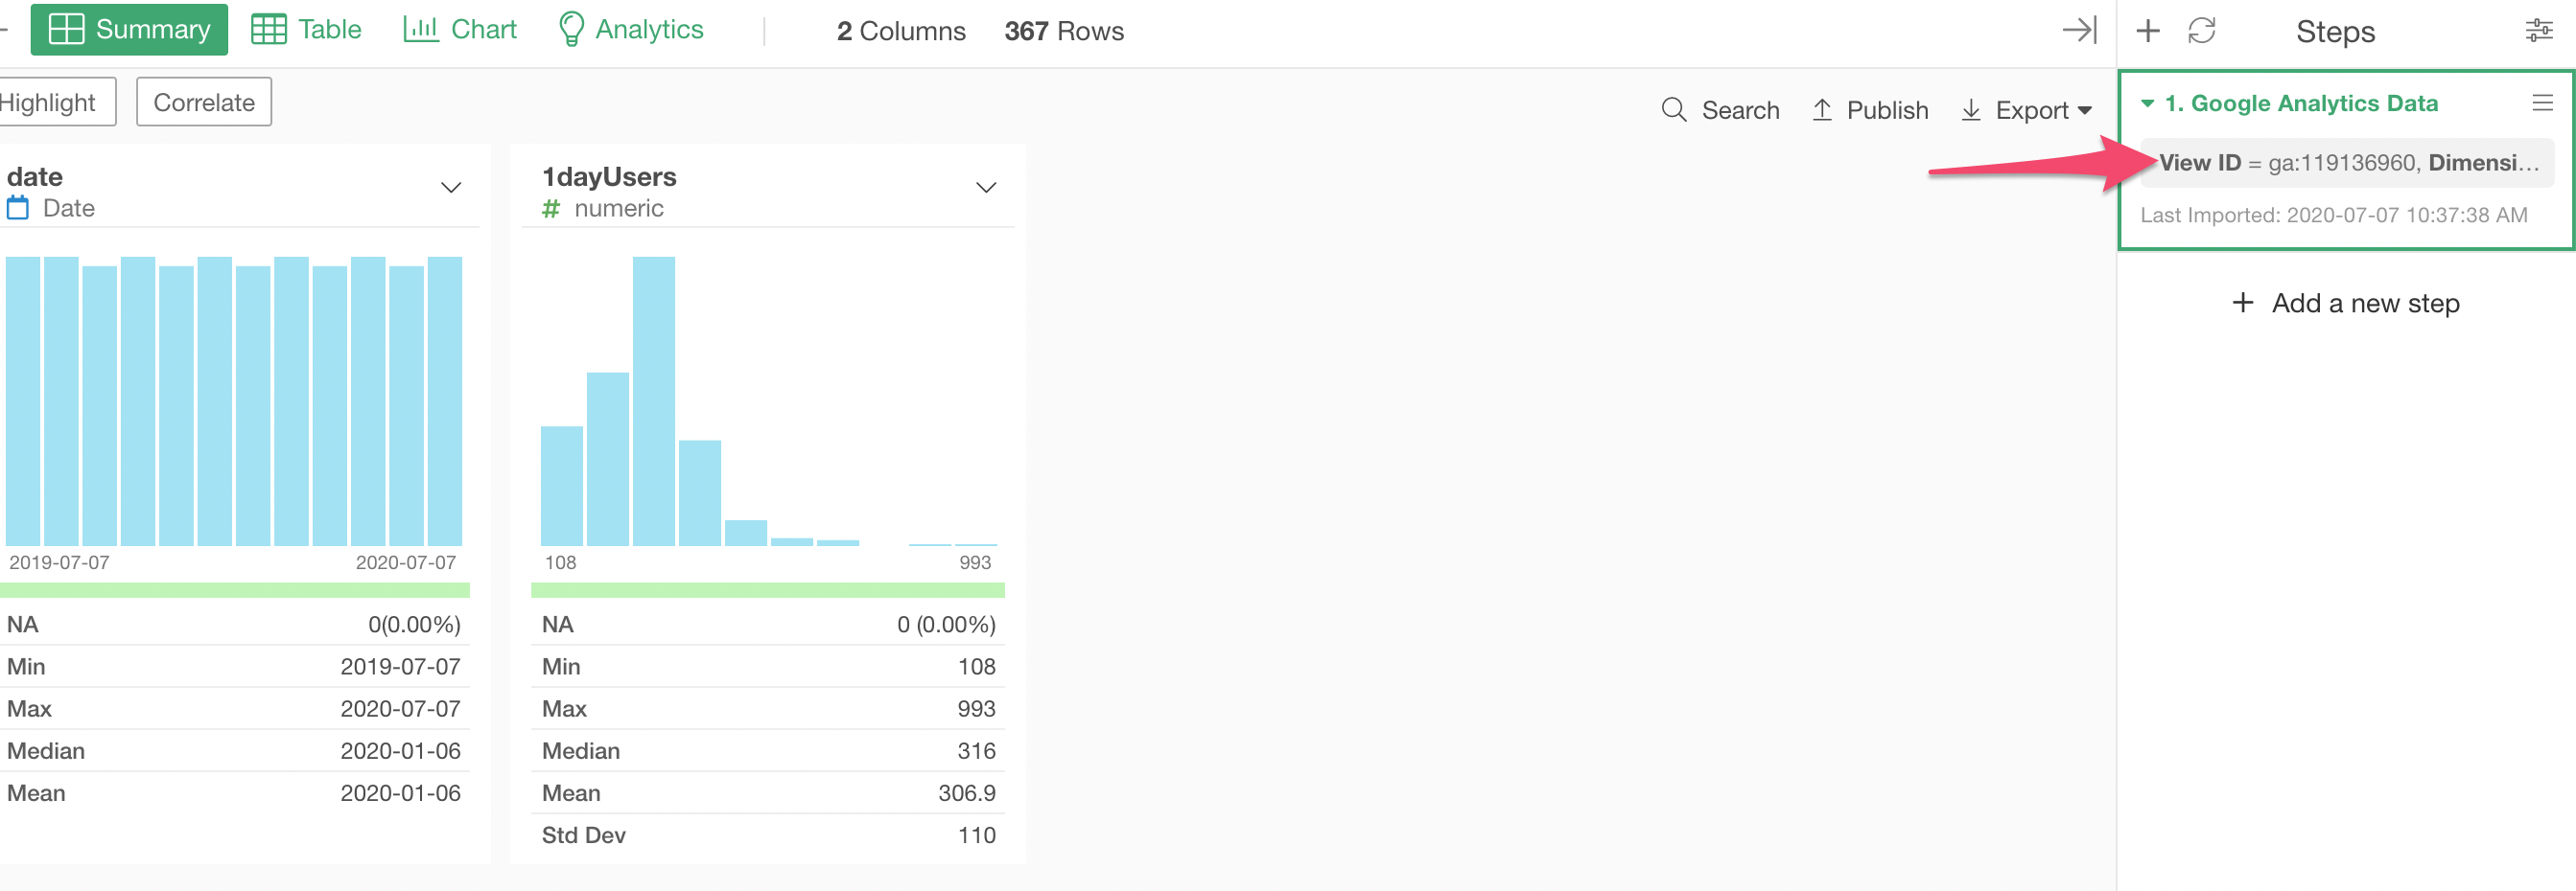This screenshot has height=891, width=2576.
Task: Click the View ID step details
Action: [2346, 163]
